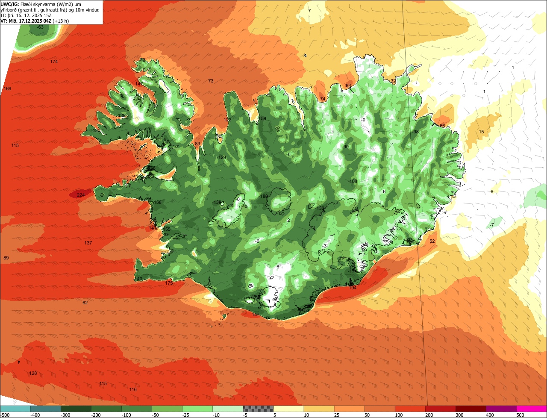Click the pale yellow swatch between 5 and 10
The width and height of the screenshot is (547, 418).
point(288,409)
